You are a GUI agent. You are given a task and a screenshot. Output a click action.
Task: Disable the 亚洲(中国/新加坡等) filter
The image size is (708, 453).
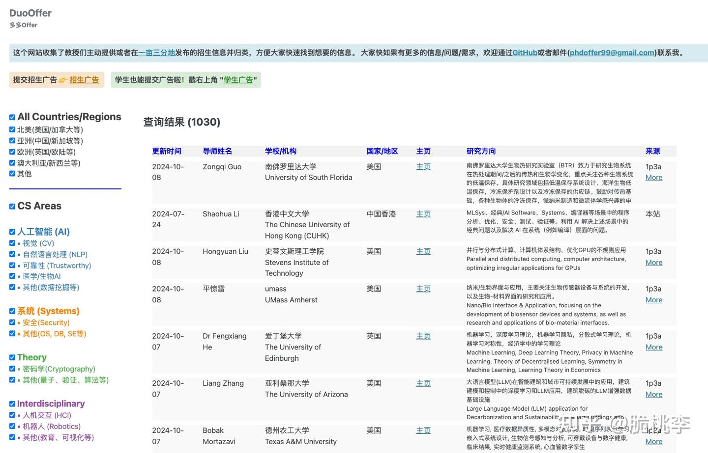12,140
